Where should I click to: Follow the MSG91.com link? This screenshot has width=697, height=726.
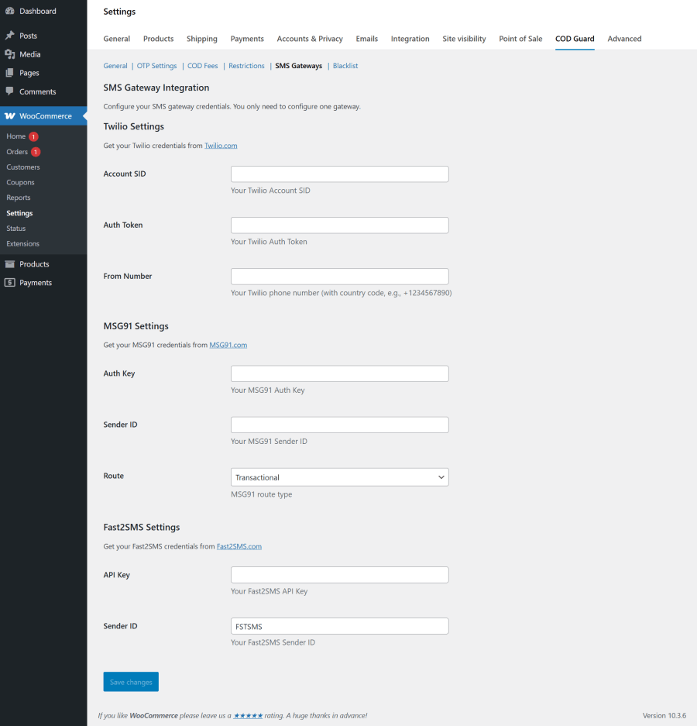point(228,344)
